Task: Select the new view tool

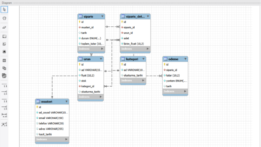Action: click(4, 68)
